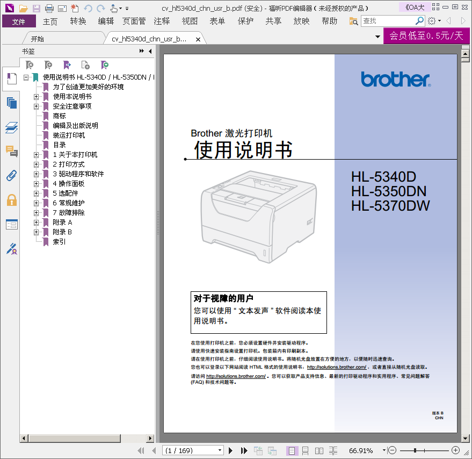
Task: Switch to the 开始 document tab
Action: (38, 39)
